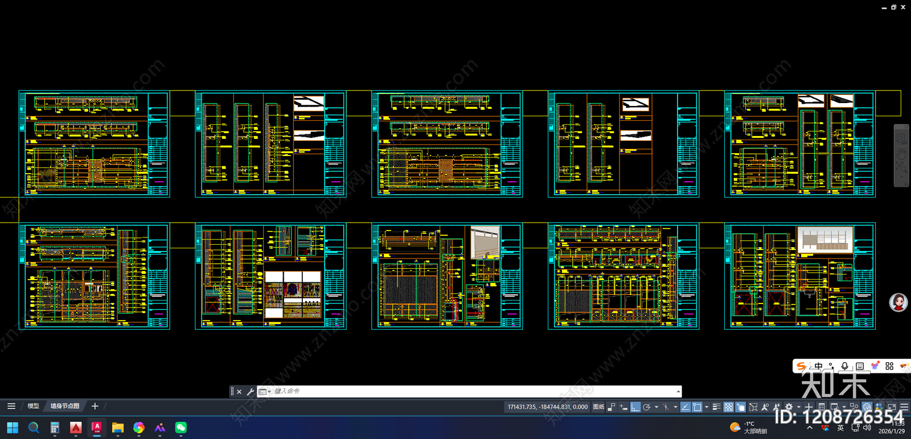911x439 pixels.
Task: Toggle polar tracking in the status bar
Action: (647, 407)
